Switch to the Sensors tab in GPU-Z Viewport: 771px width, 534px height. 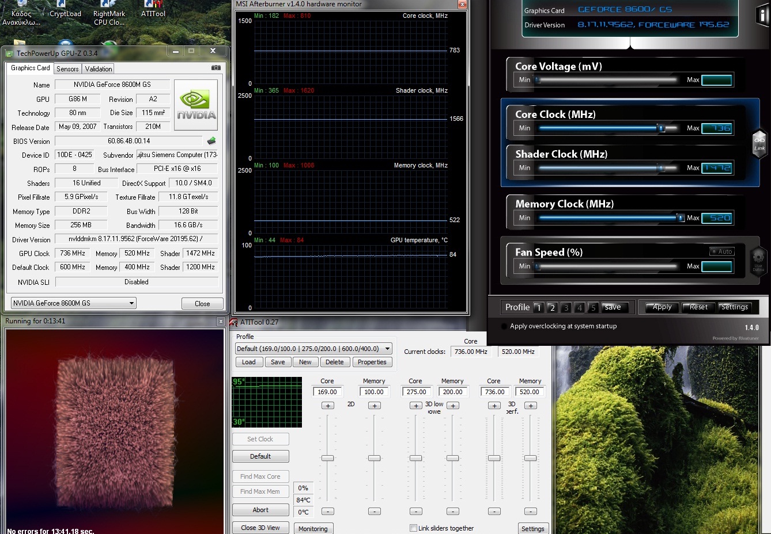(x=67, y=69)
